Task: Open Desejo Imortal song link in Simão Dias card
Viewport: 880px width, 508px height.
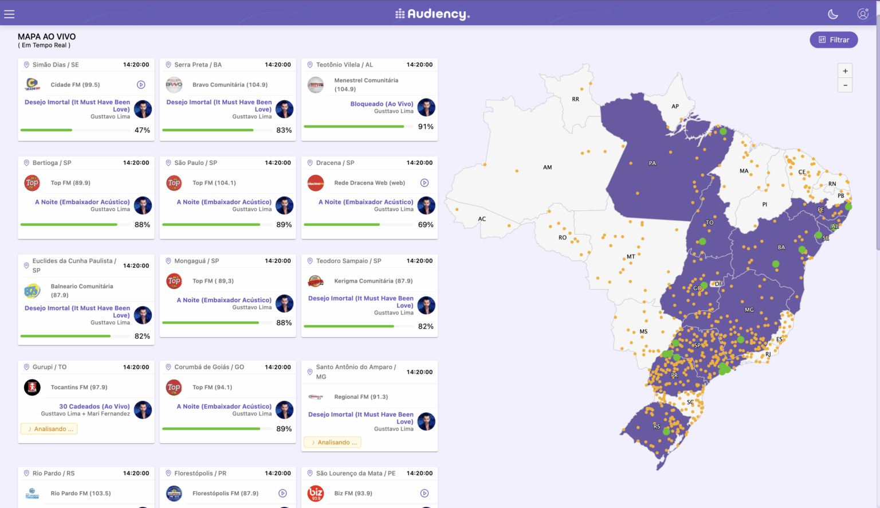Action: coord(77,105)
